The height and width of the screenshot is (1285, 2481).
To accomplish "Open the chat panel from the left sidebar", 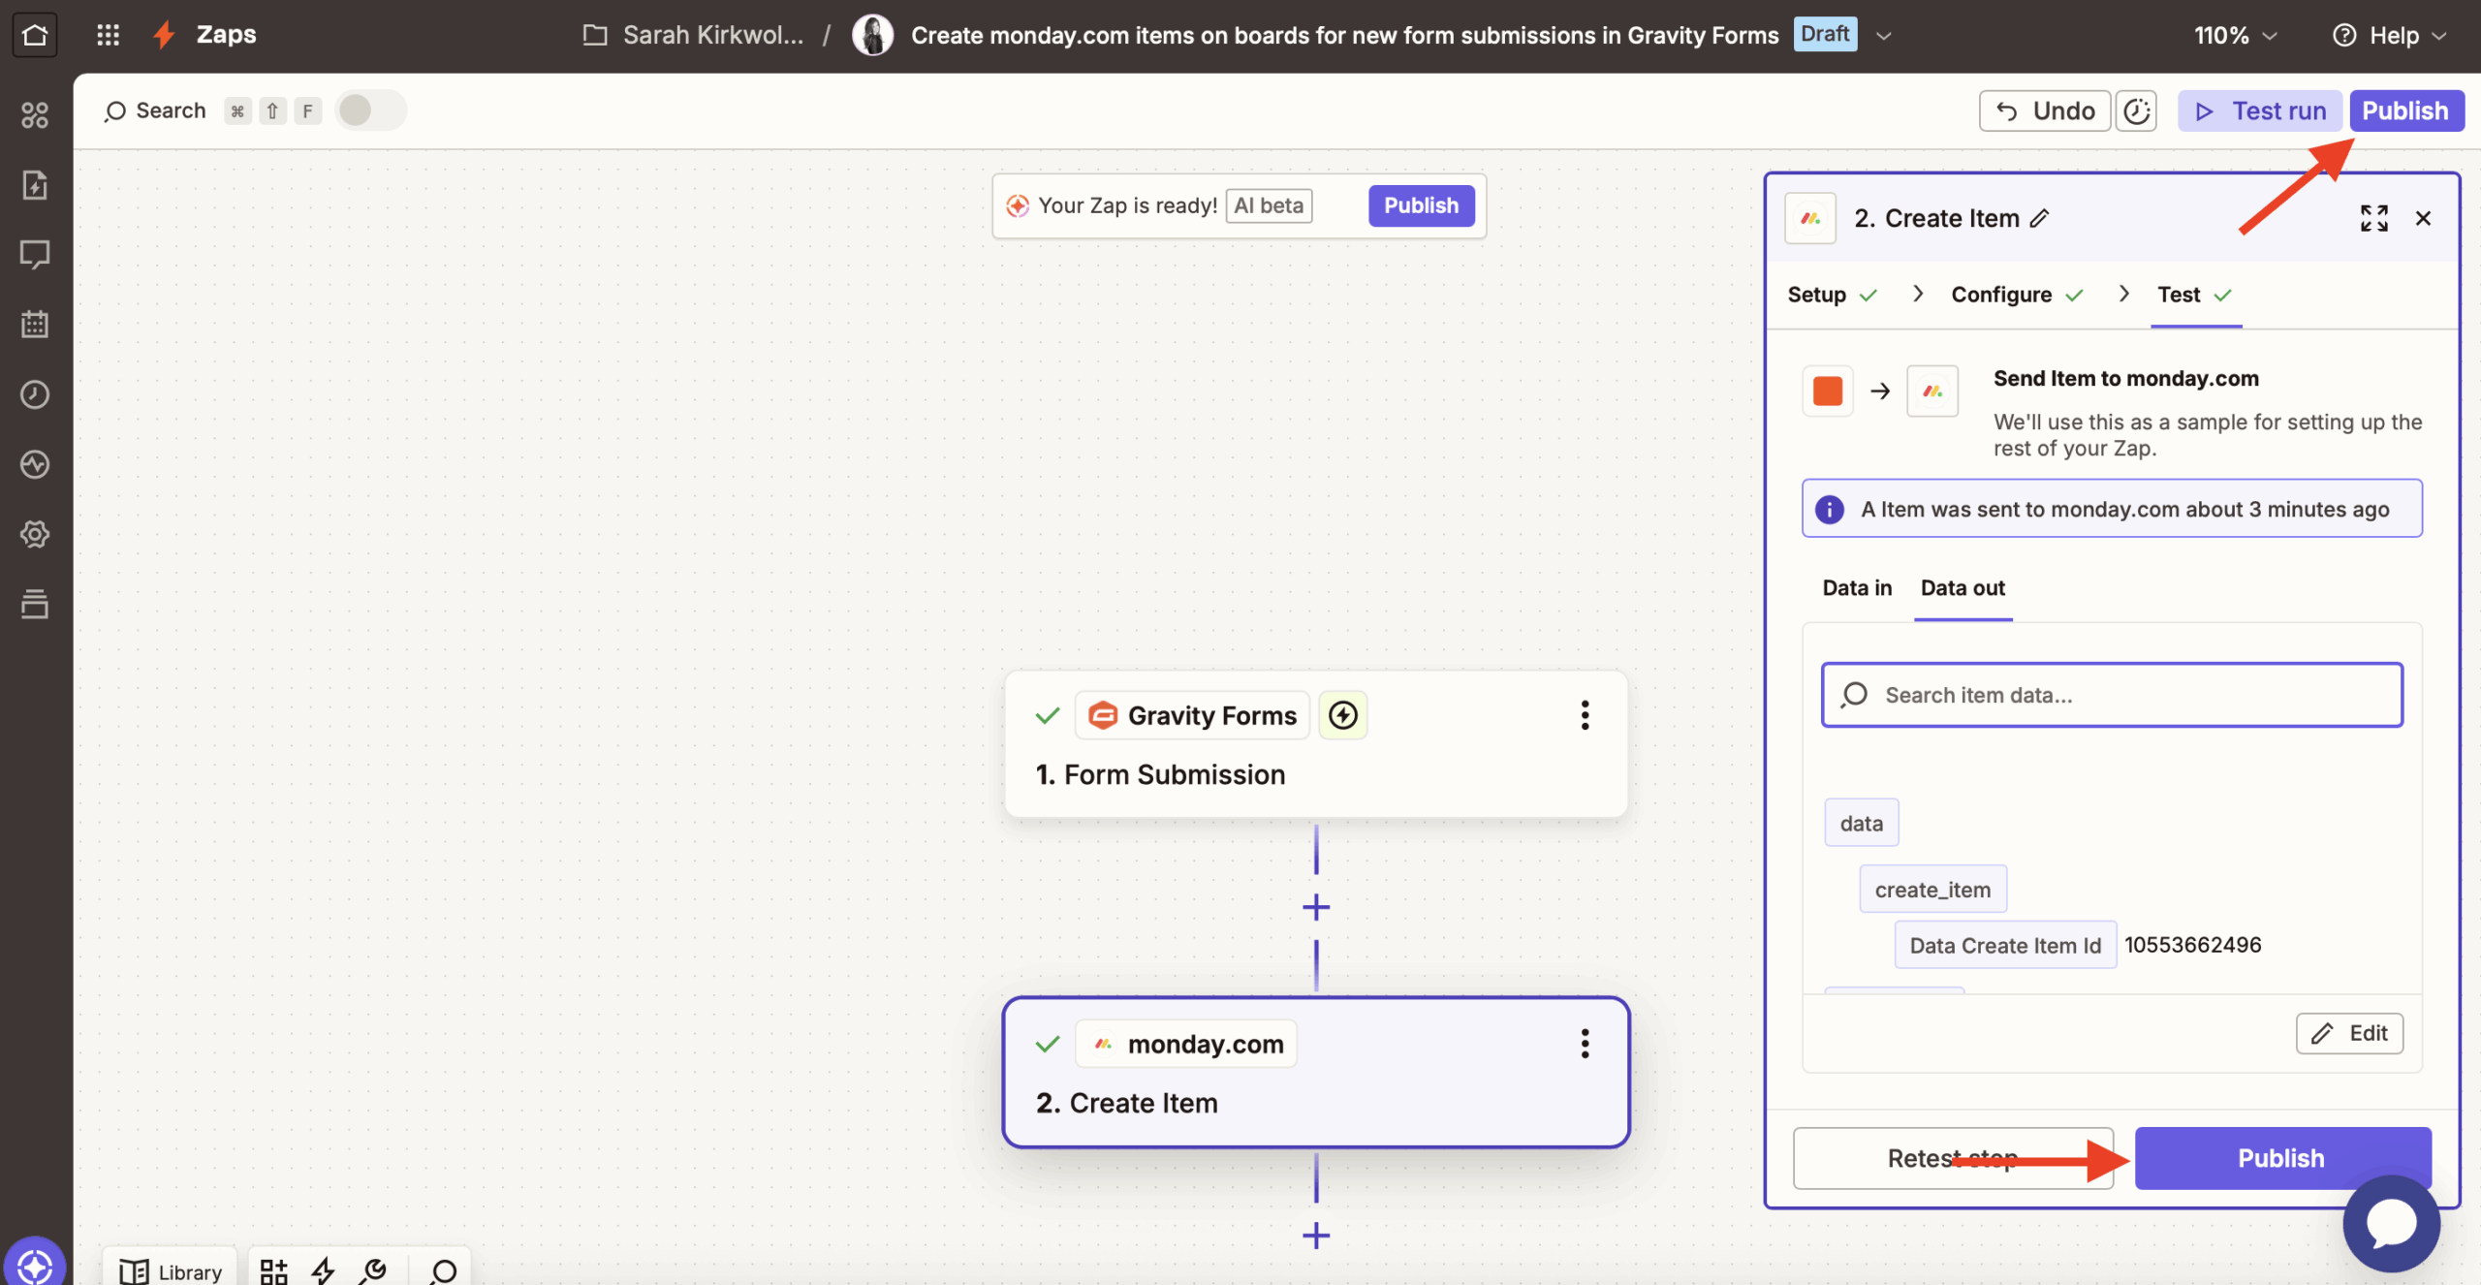I will click(x=35, y=255).
